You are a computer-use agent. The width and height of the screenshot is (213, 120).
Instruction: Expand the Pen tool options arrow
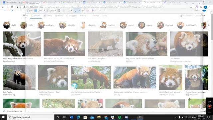click(x=80, y=11)
